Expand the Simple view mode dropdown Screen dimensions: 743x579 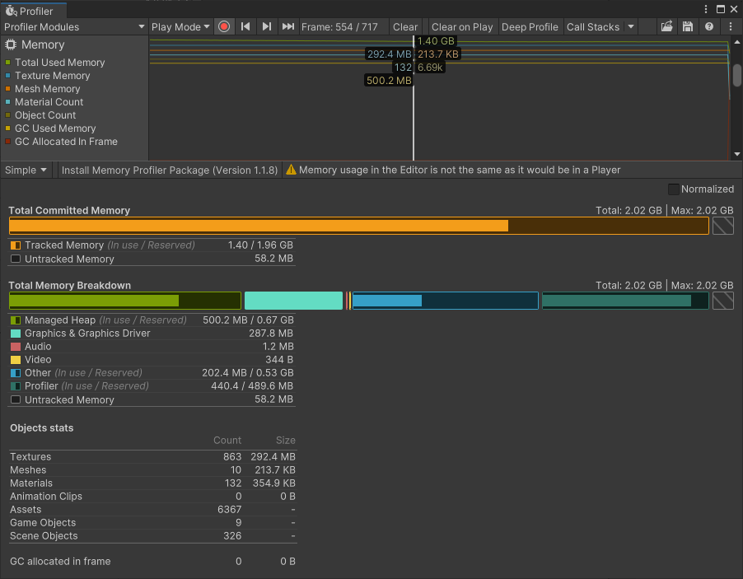click(27, 170)
